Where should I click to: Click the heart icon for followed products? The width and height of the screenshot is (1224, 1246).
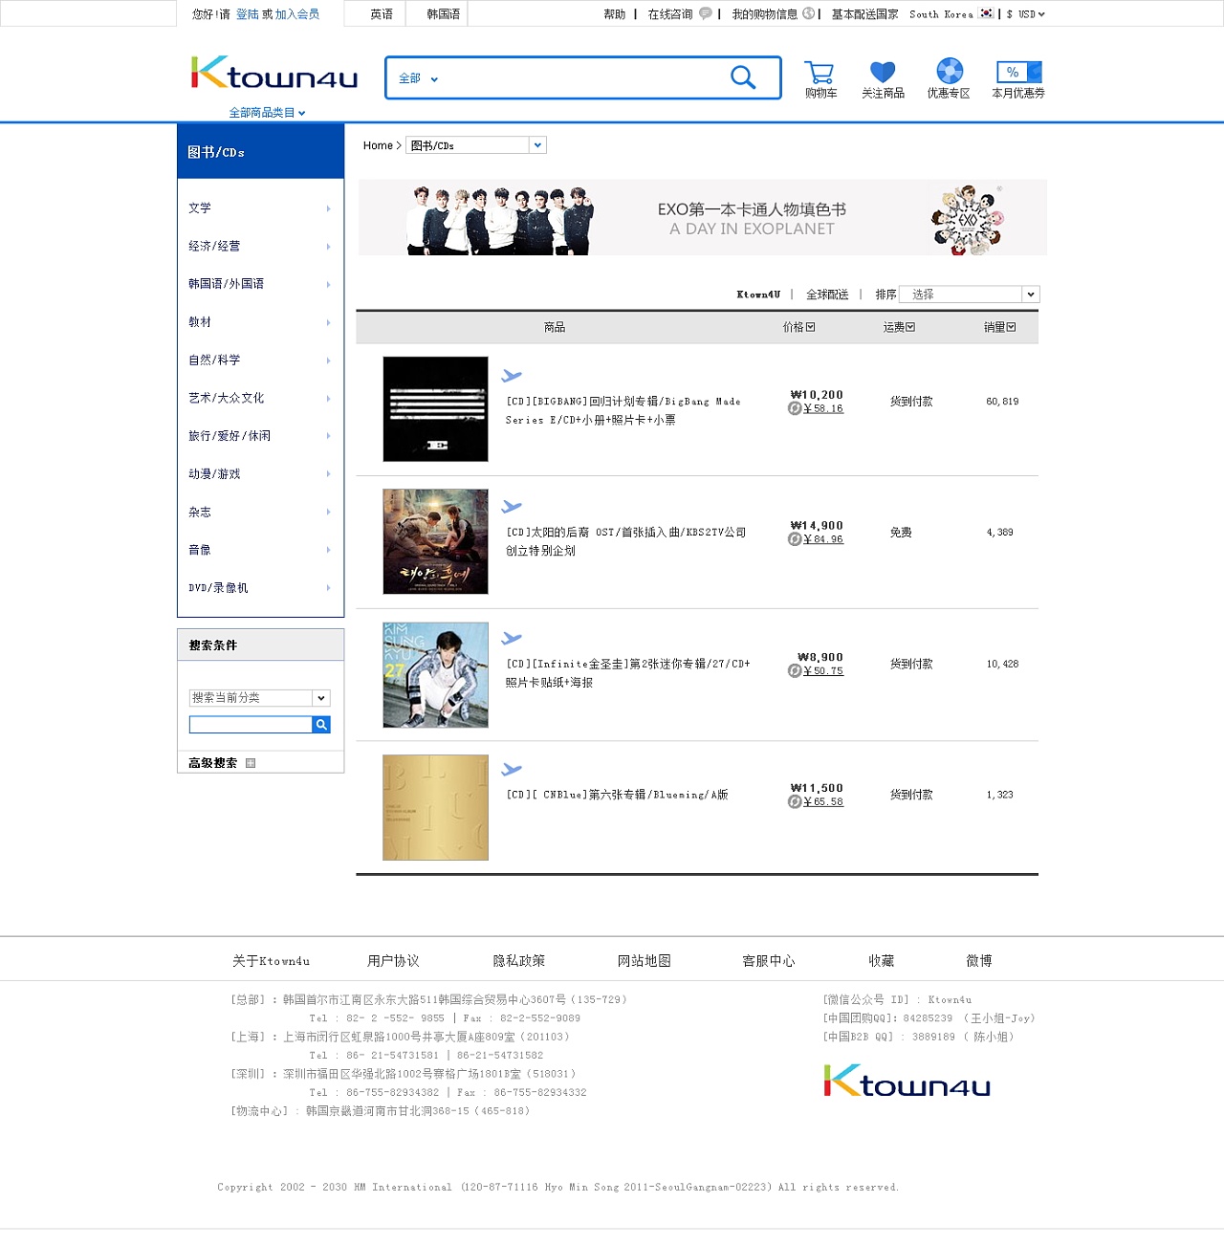click(882, 72)
